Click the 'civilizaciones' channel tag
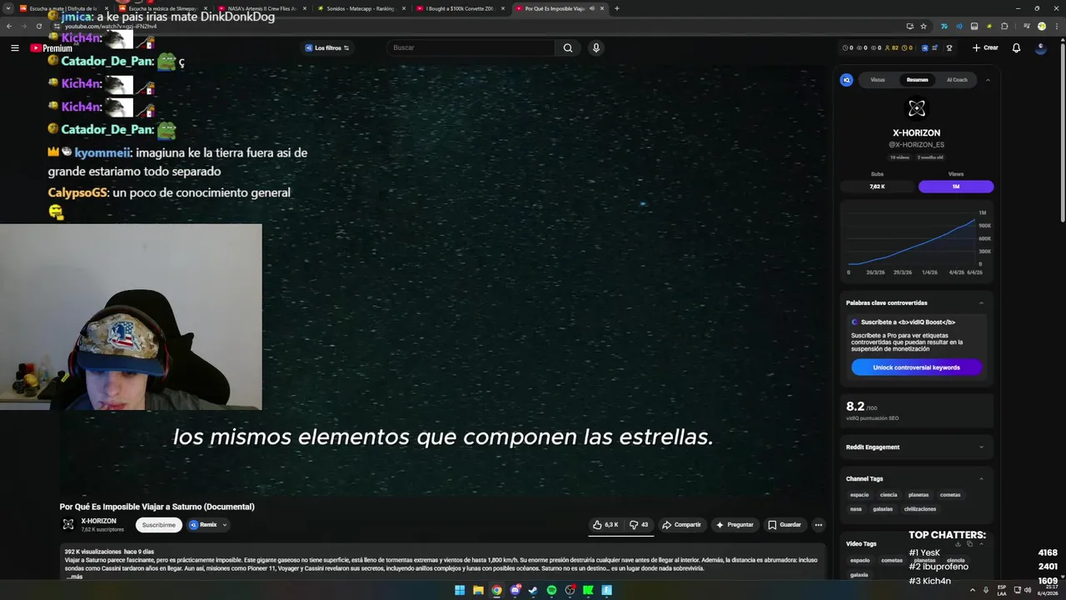This screenshot has height=600, width=1066. [x=920, y=509]
